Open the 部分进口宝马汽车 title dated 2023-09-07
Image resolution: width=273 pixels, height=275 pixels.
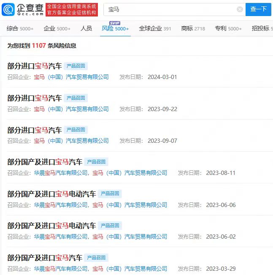click(35, 130)
